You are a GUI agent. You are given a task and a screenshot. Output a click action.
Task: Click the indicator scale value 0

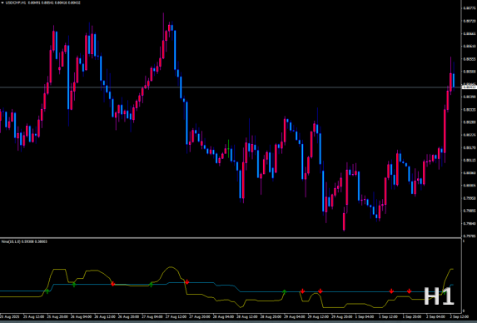(x=464, y=311)
